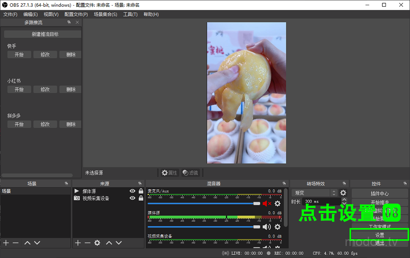Pop out the 多路推流 dock panel
The height and width of the screenshot is (258, 410).
[x=69, y=22]
